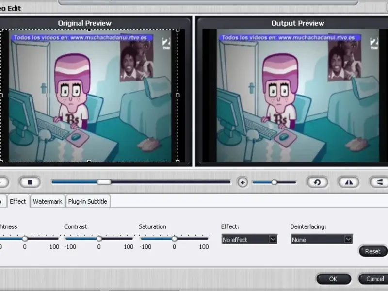388x291 pixels.
Task: Stop playback with the stop button
Action: click(x=30, y=182)
